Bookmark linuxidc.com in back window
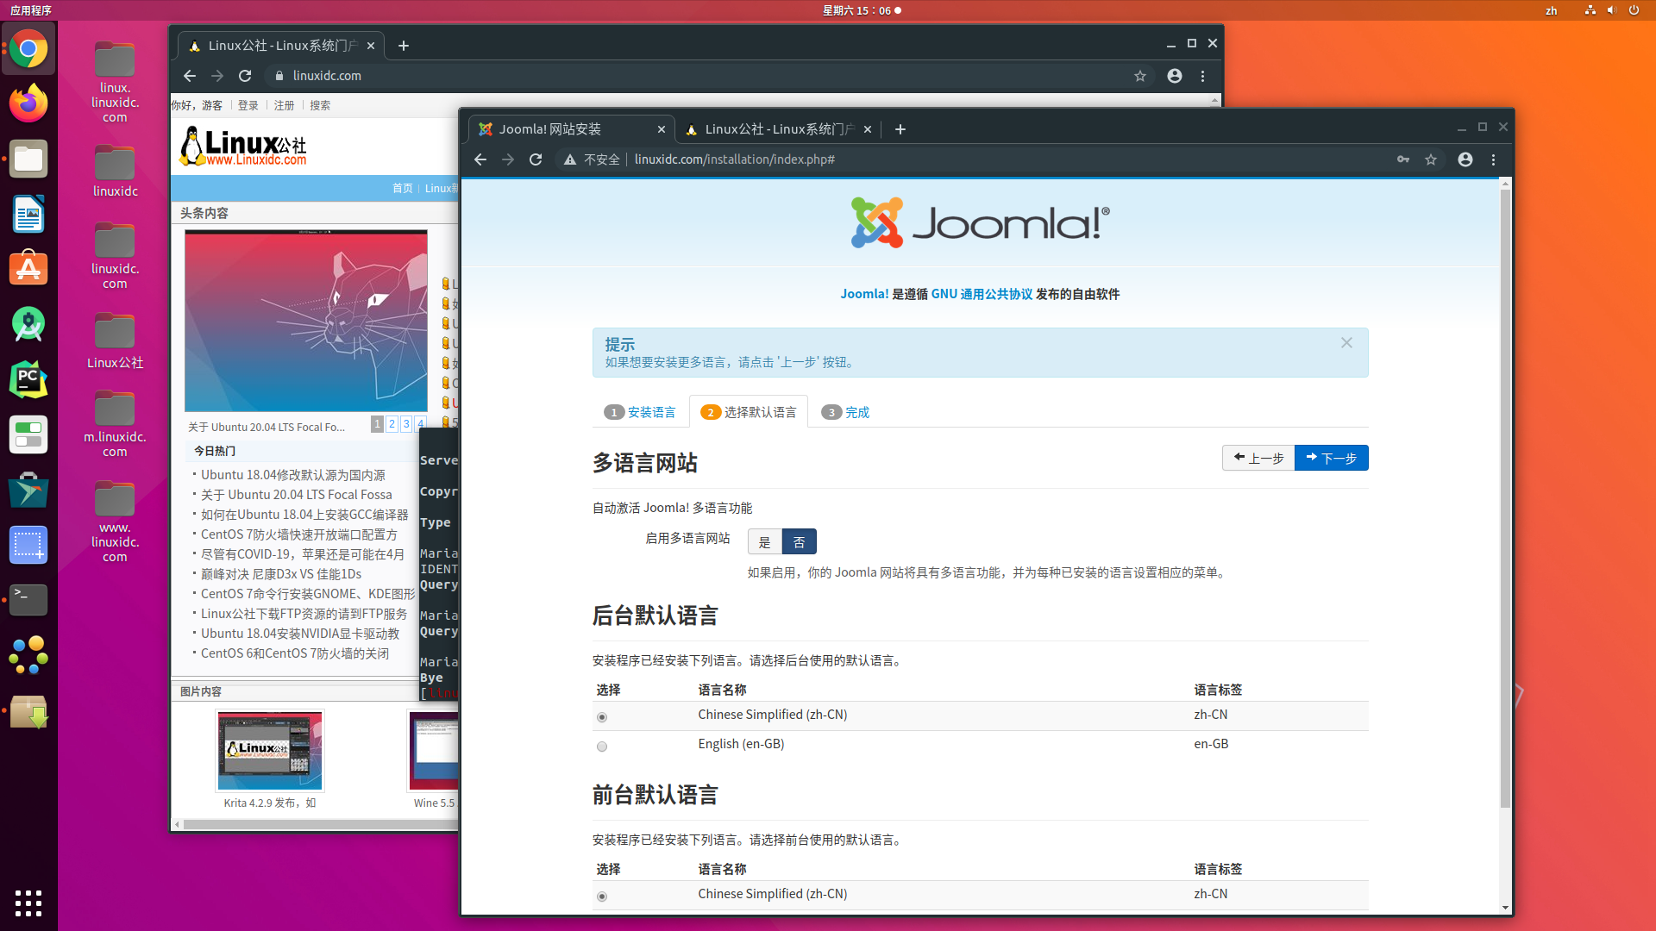The height and width of the screenshot is (931, 1656). click(x=1140, y=76)
